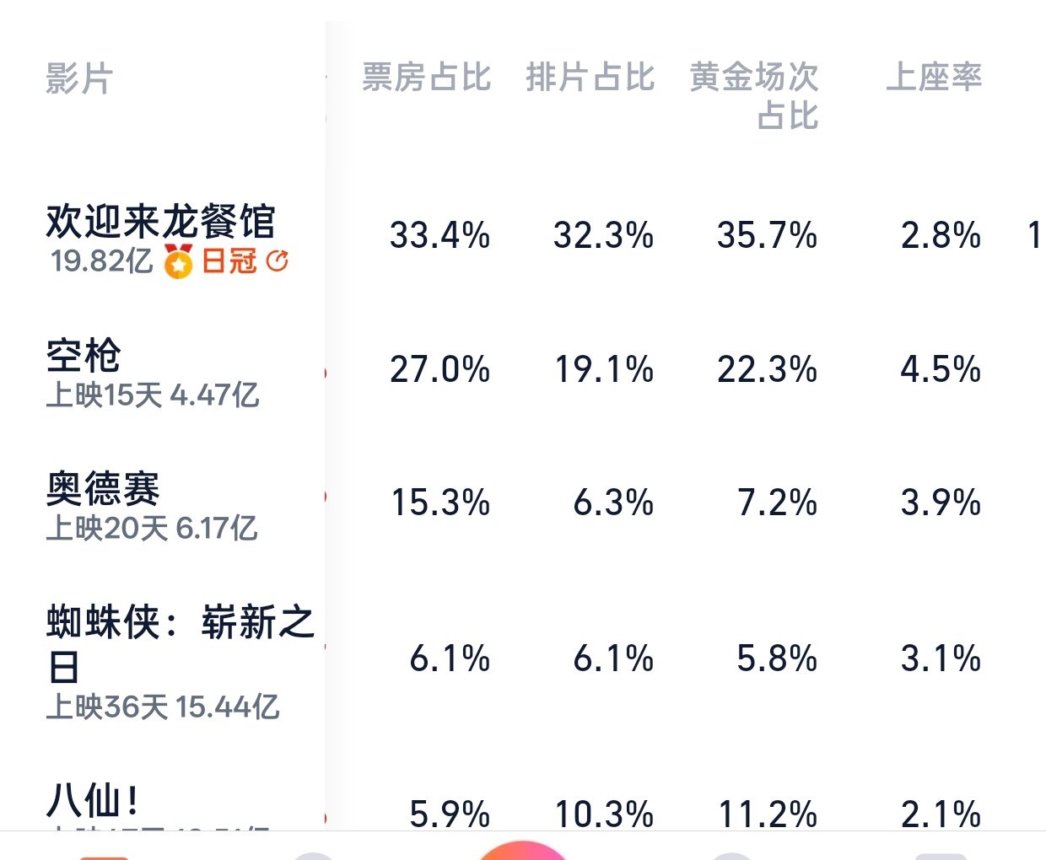Sort by 排片占比 column header

tap(590, 78)
